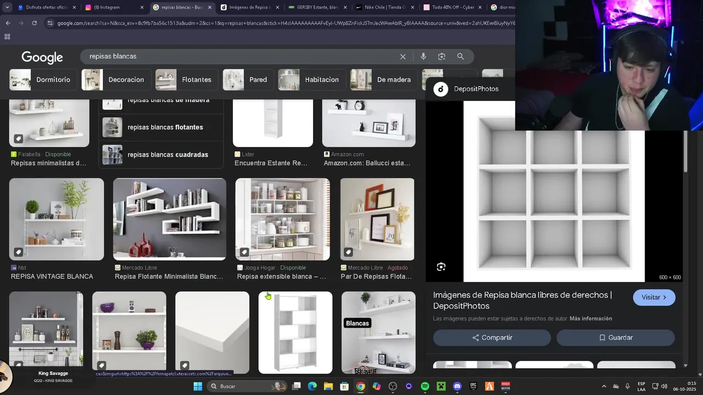Open Copilot from the taskbar

pyautogui.click(x=377, y=386)
